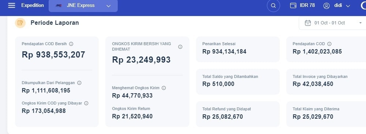
Task: Open the 01 Oct date range picker
Action: [x=332, y=23]
